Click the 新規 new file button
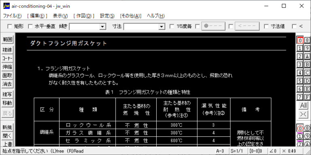Screen dimensions: 311x155 pyautogui.click(x=7, y=127)
